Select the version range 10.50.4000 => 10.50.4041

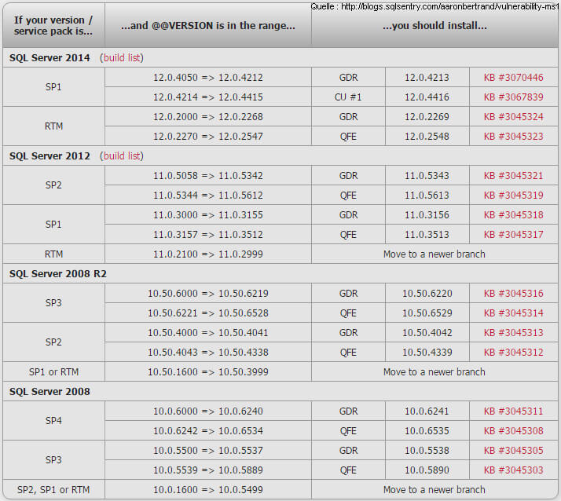[208, 333]
